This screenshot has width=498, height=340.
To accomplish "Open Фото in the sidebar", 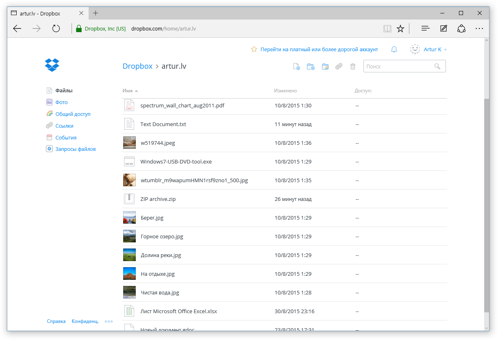I will (x=61, y=102).
